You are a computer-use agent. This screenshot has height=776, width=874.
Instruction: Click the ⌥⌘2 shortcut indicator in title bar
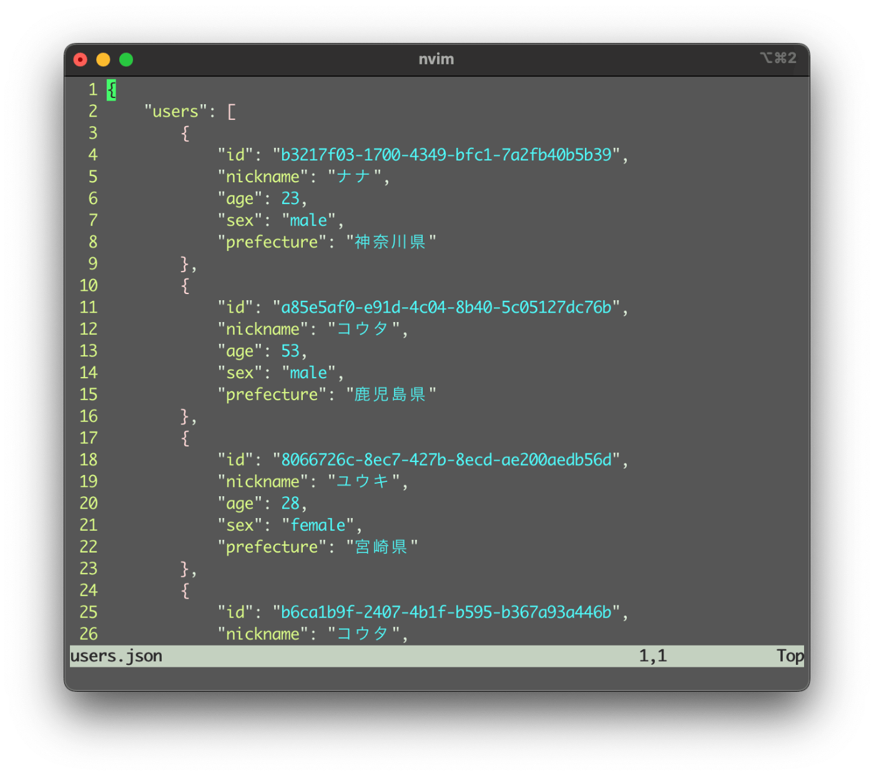coord(778,58)
